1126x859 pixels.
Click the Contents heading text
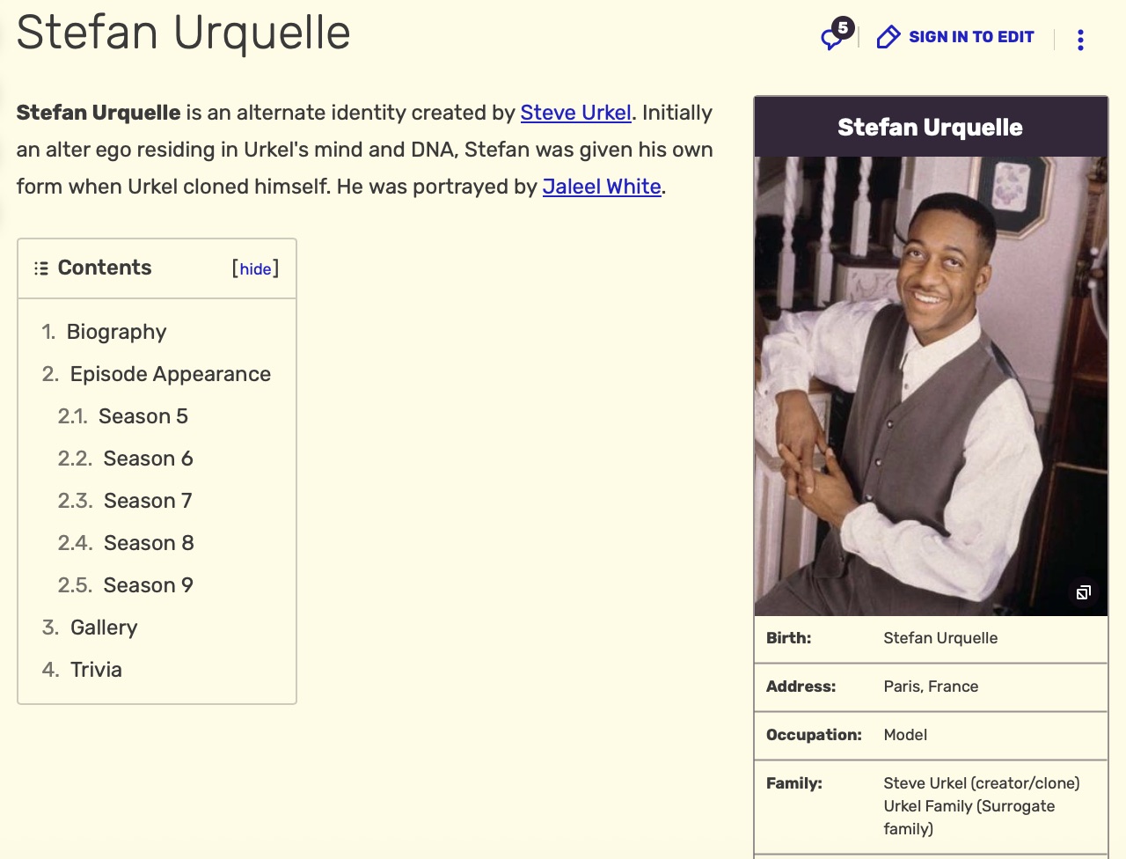click(x=105, y=268)
